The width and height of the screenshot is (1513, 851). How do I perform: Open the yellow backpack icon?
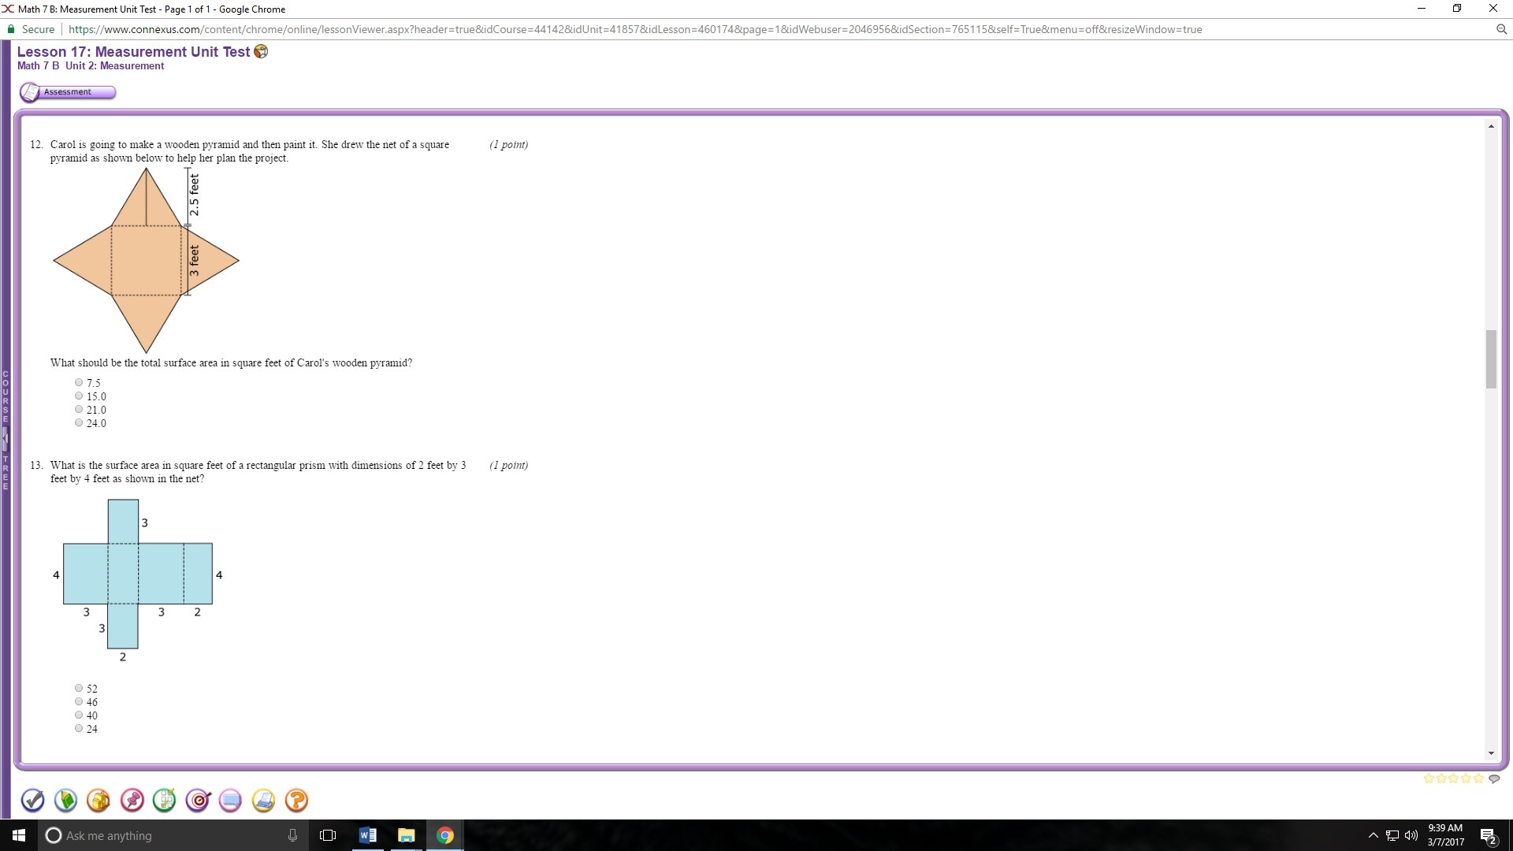point(99,801)
